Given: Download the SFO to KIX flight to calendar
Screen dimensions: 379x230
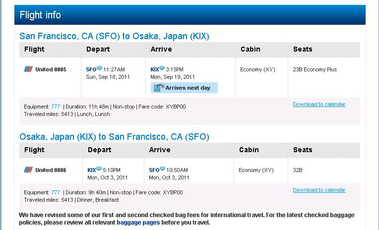Looking at the screenshot, I should [x=319, y=104].
